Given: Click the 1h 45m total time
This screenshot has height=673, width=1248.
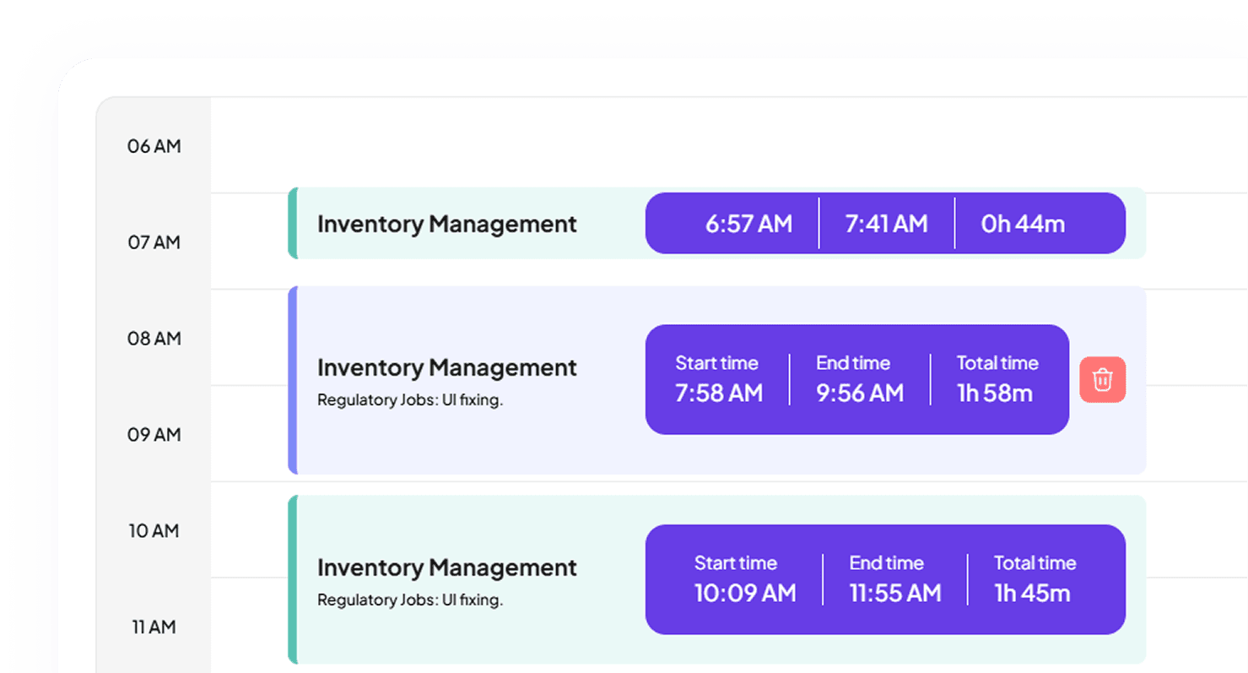Looking at the screenshot, I should pyautogui.click(x=1032, y=594).
